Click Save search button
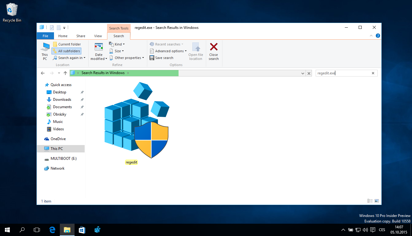The image size is (412, 236). 161,58
